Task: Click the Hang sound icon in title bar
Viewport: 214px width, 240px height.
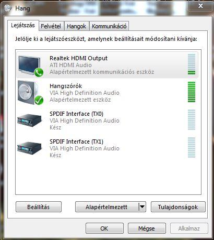Action: pyautogui.click(x=8, y=8)
